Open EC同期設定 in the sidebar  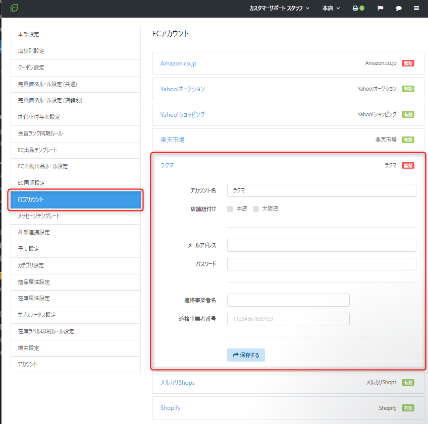pos(76,183)
